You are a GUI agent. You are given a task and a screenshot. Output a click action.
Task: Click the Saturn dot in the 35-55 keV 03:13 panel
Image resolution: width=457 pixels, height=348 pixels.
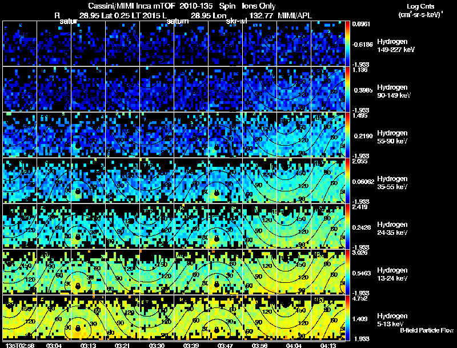tap(78, 191)
